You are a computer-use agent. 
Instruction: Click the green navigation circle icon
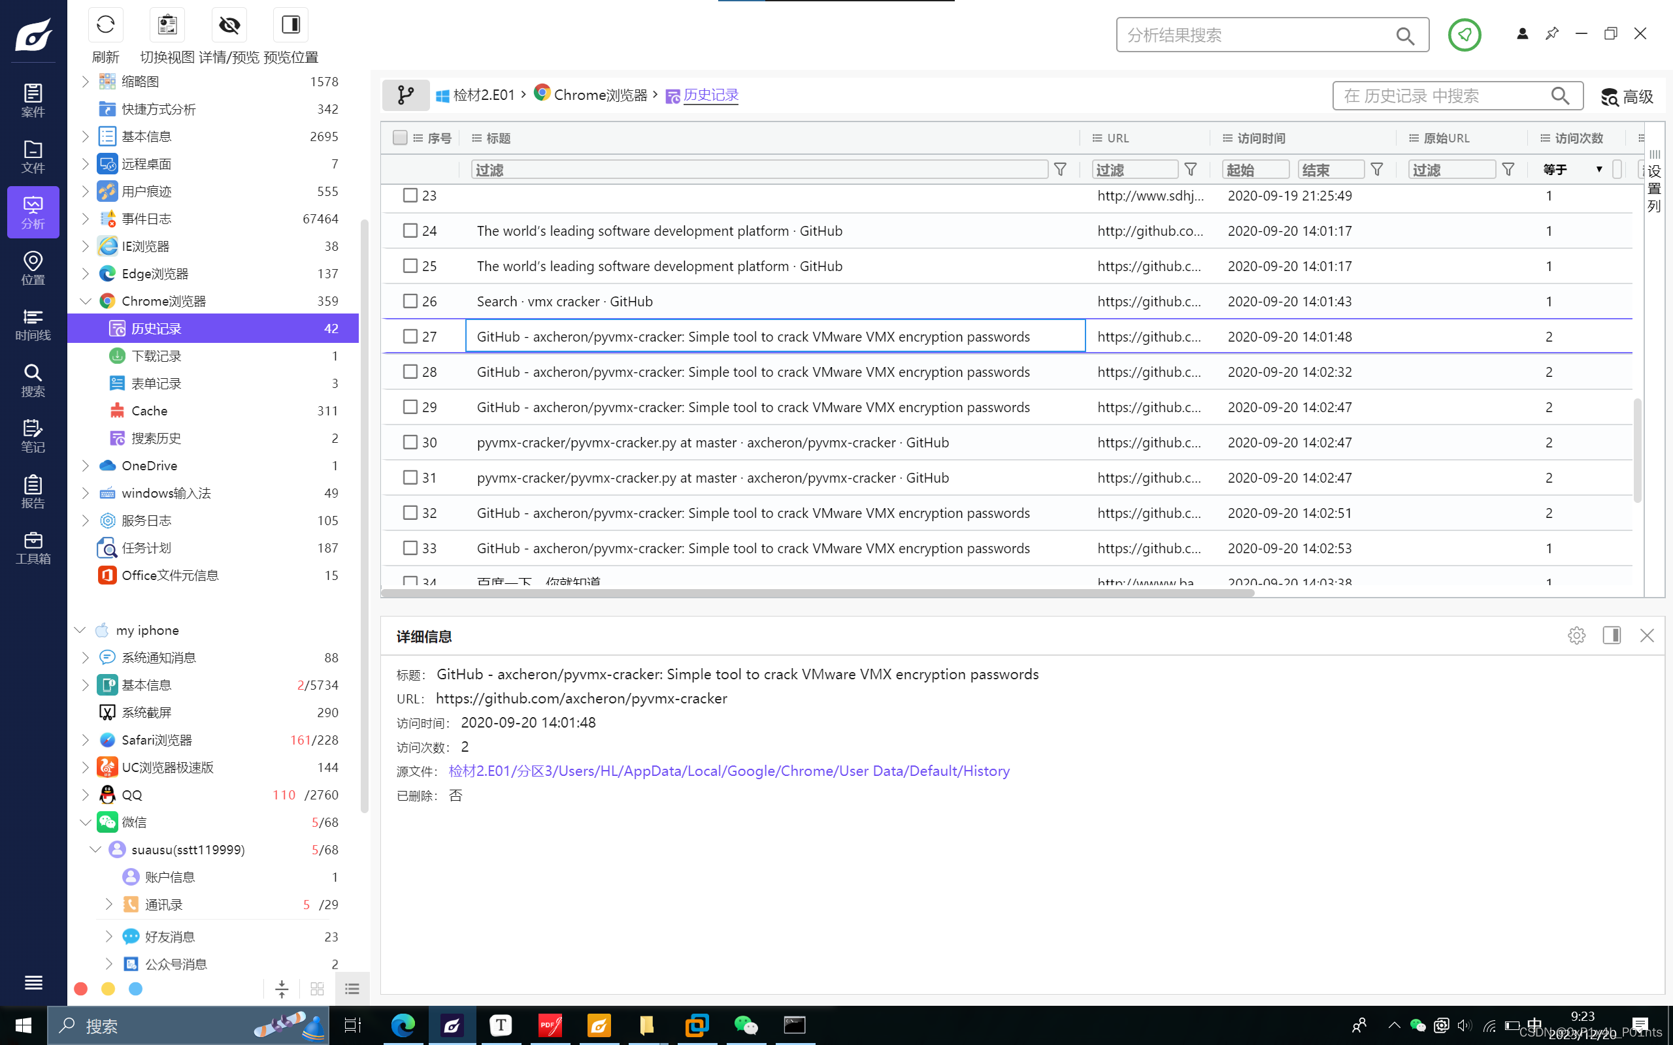point(1465,35)
